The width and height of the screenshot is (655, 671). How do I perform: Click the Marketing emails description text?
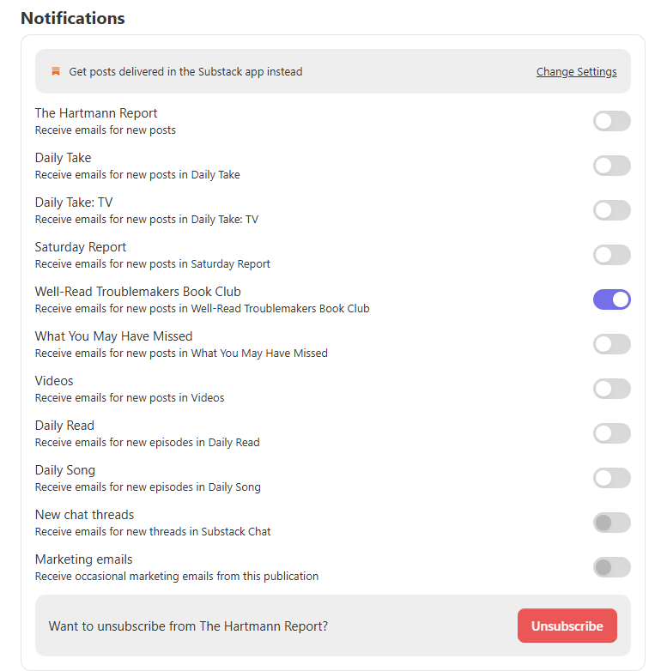click(x=177, y=576)
